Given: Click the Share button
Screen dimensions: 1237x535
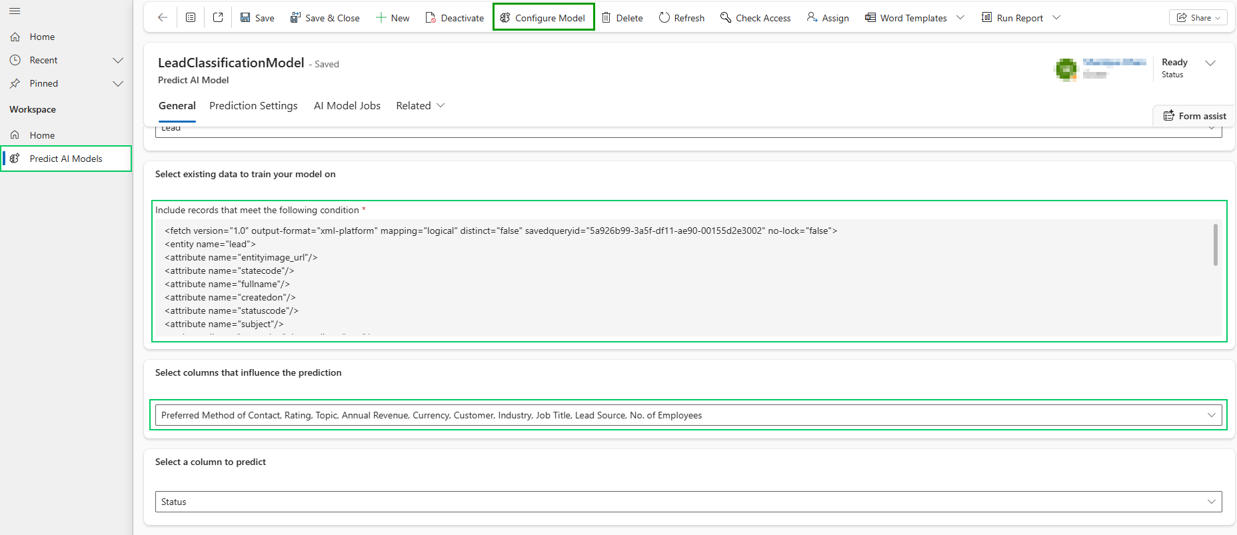Looking at the screenshot, I should click(x=1198, y=18).
